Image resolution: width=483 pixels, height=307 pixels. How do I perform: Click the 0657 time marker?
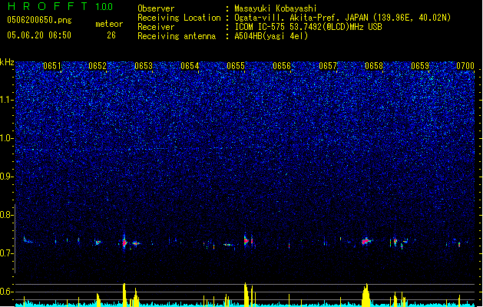pos(328,66)
